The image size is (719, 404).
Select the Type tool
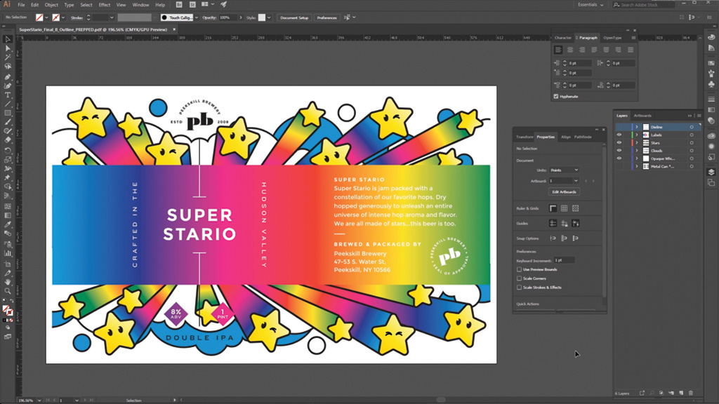click(x=8, y=95)
